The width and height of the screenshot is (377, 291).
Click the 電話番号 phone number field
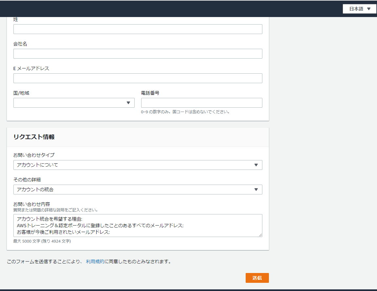tap(201, 102)
